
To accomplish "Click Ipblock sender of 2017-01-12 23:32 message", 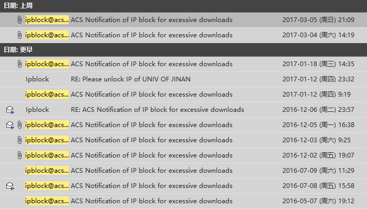I will 37,79.
